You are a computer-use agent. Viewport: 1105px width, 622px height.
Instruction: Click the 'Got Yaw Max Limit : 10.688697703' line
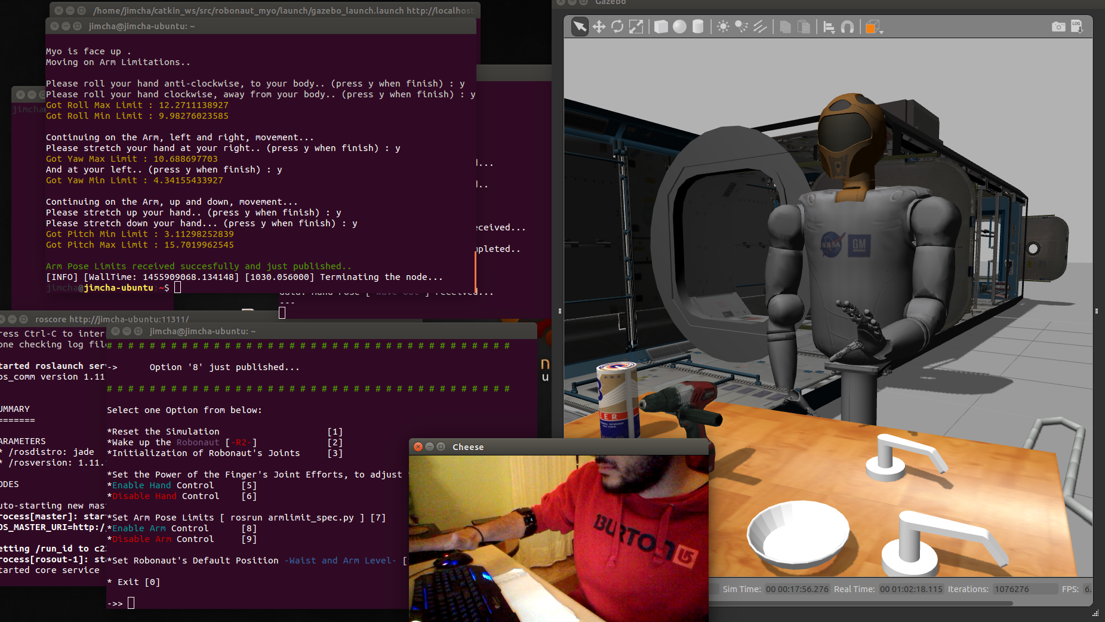tap(132, 159)
